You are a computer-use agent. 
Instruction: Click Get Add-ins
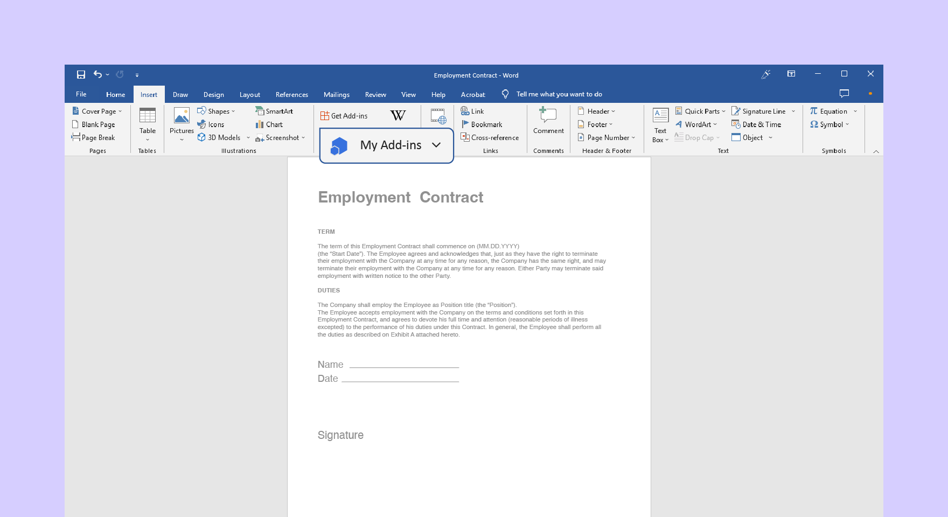pos(345,115)
